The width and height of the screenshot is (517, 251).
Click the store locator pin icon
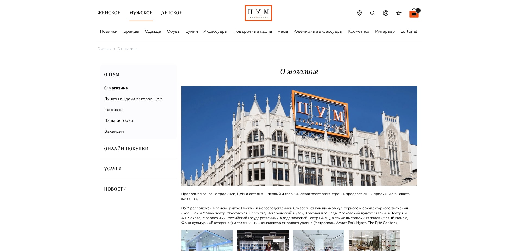point(359,13)
